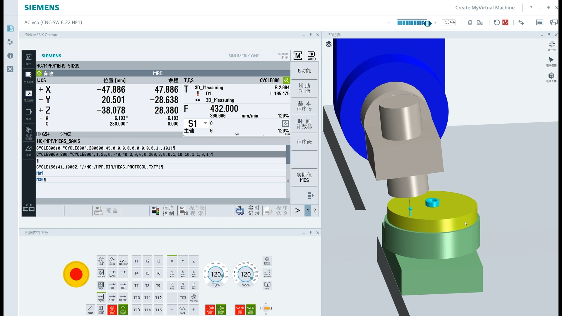The width and height of the screenshot is (562, 316).
Task: Click the 程序控制 softkey
Action: tap(163, 210)
